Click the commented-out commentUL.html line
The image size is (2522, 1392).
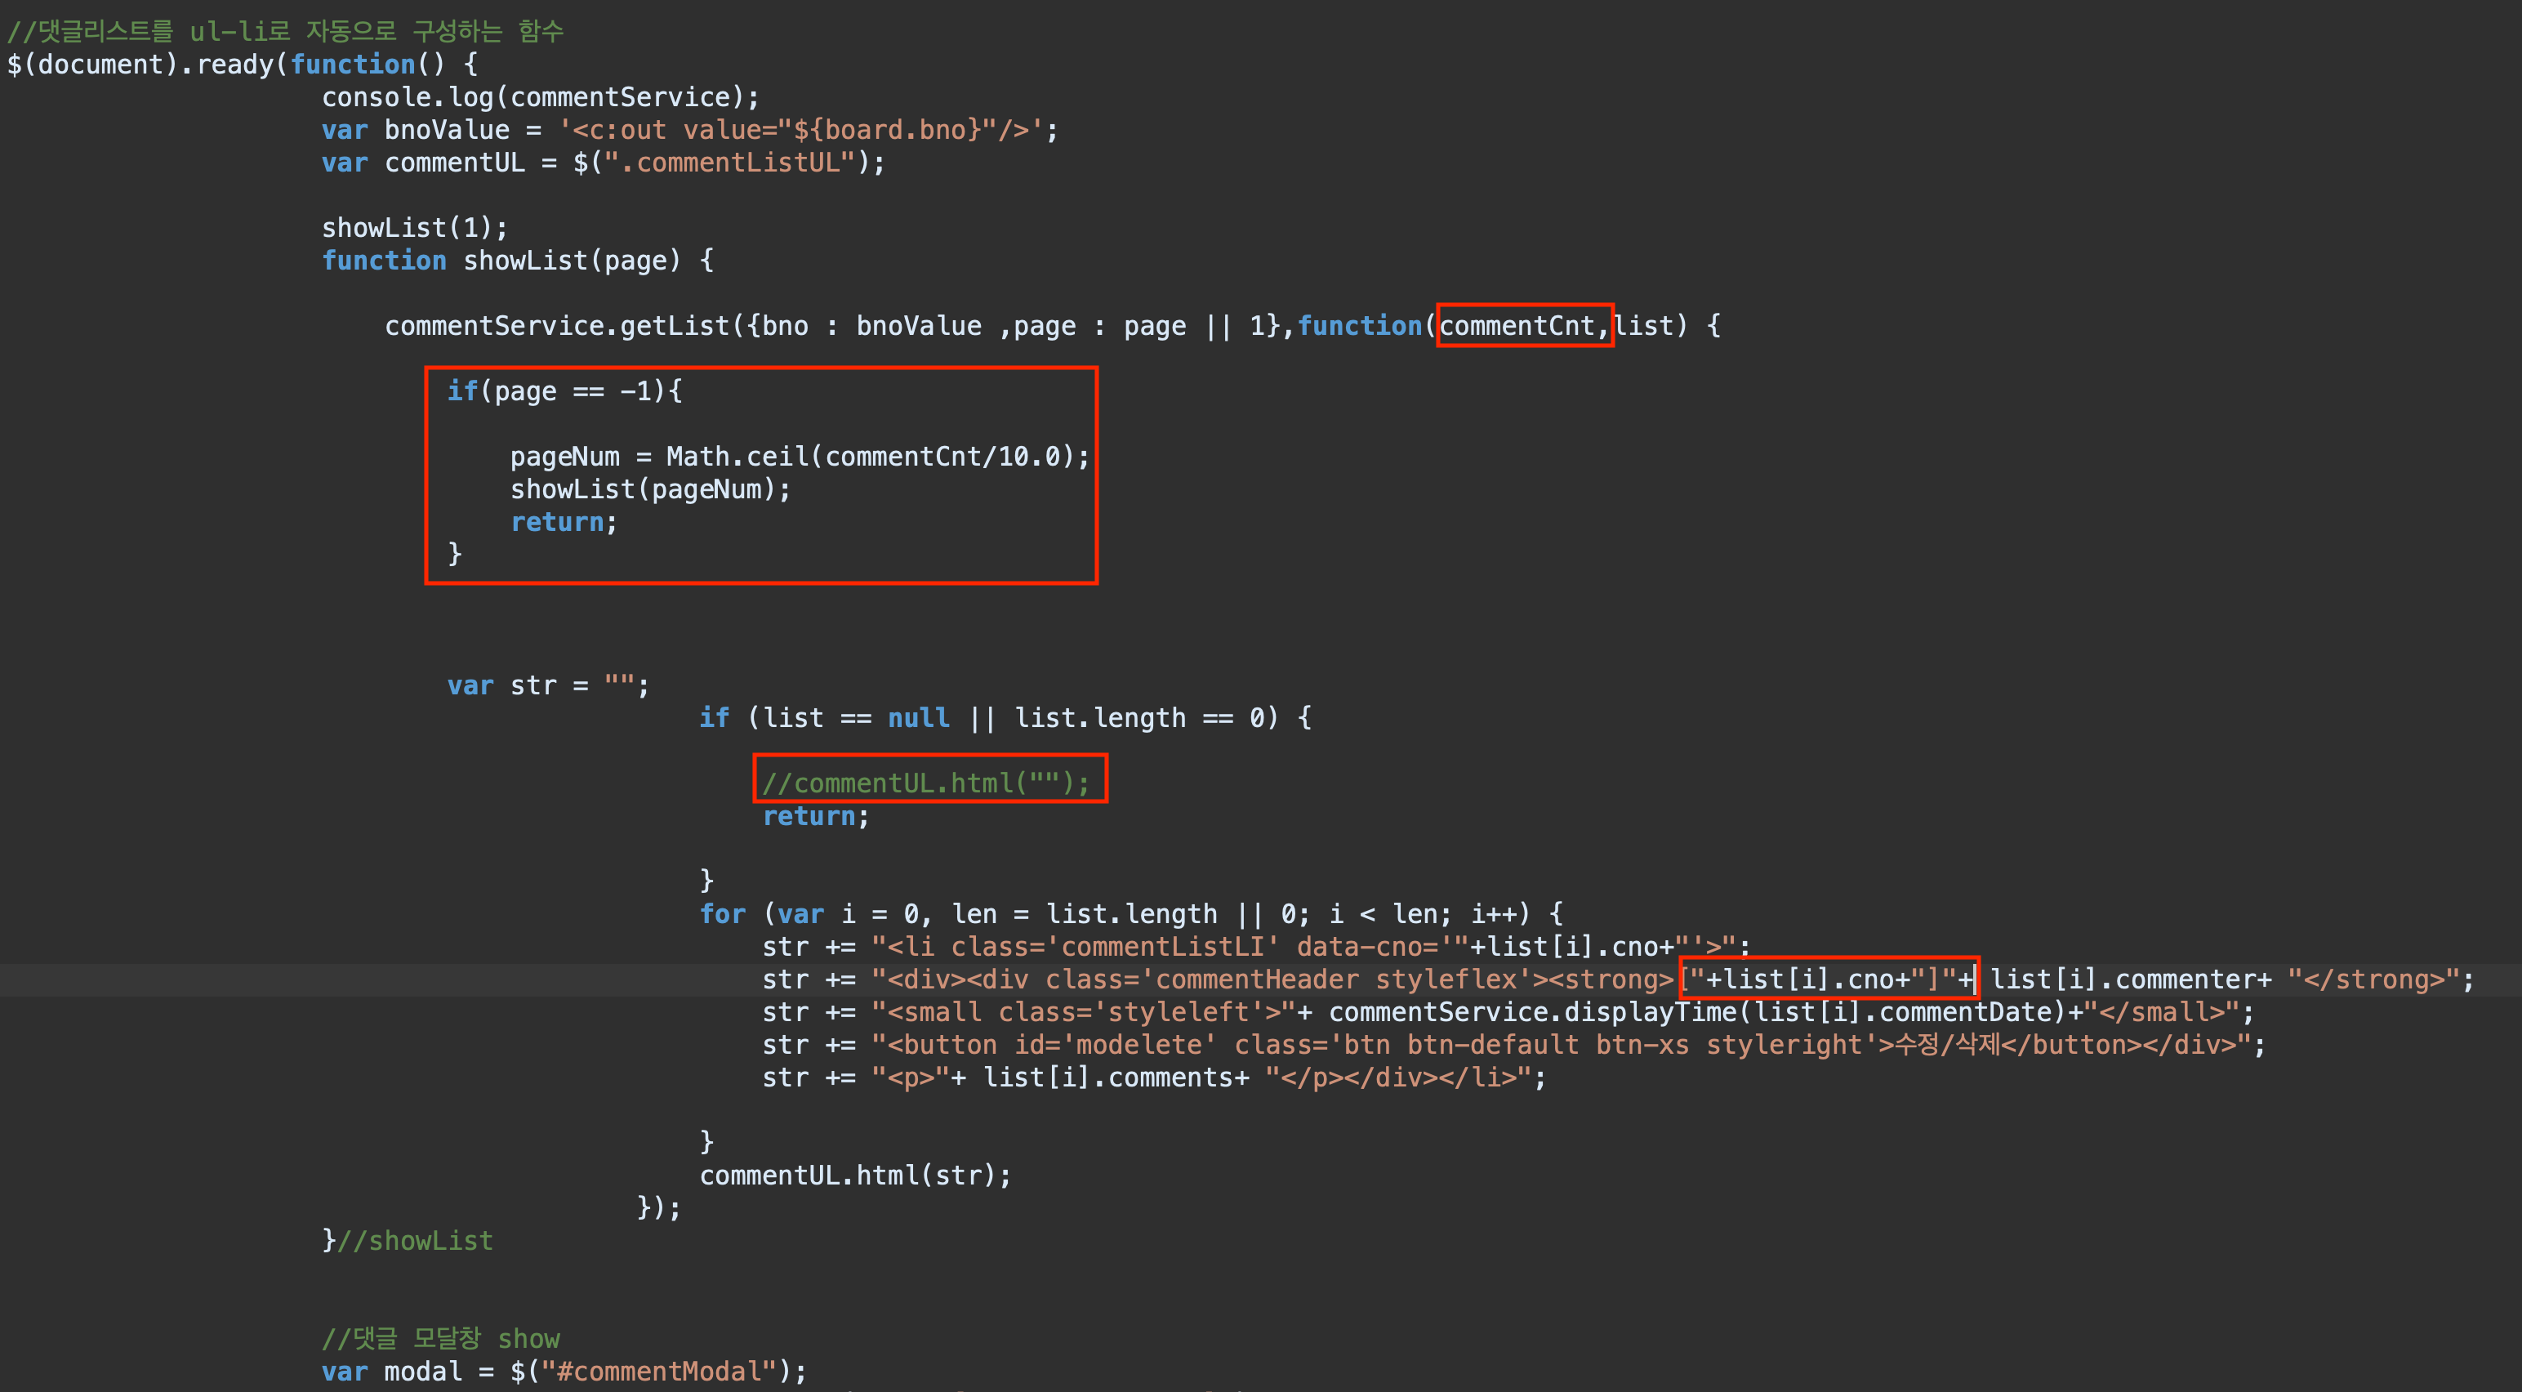pos(925,783)
